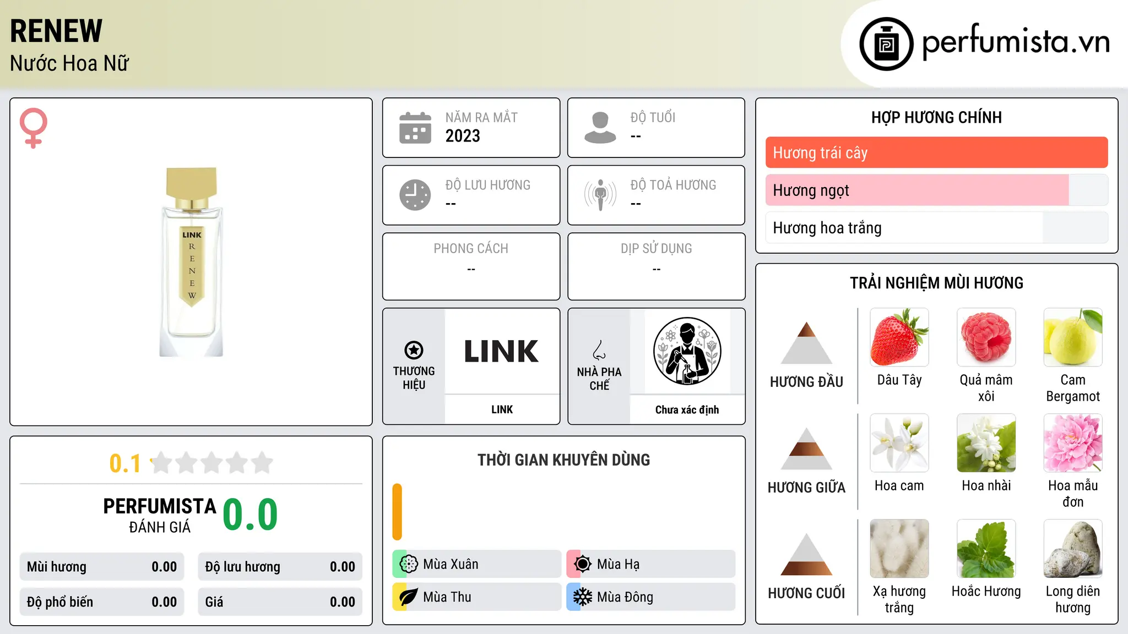1128x634 pixels.
Task: Open the LINK brand name caption
Action: click(502, 409)
